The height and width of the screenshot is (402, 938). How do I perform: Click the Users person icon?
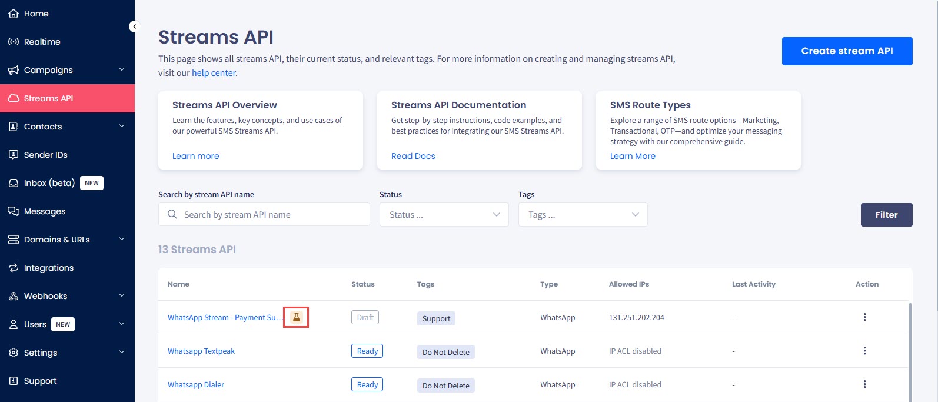tap(14, 324)
